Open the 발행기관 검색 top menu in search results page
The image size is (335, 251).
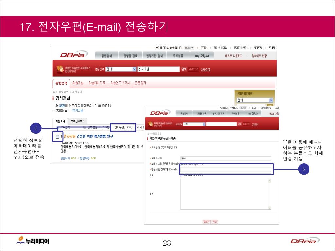(x=154, y=56)
